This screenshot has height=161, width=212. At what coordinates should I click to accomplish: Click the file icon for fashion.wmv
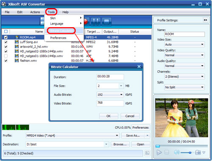17,61
